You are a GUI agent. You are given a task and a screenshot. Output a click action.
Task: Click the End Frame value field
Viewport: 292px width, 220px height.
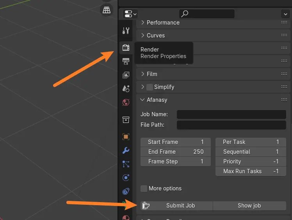176,152
